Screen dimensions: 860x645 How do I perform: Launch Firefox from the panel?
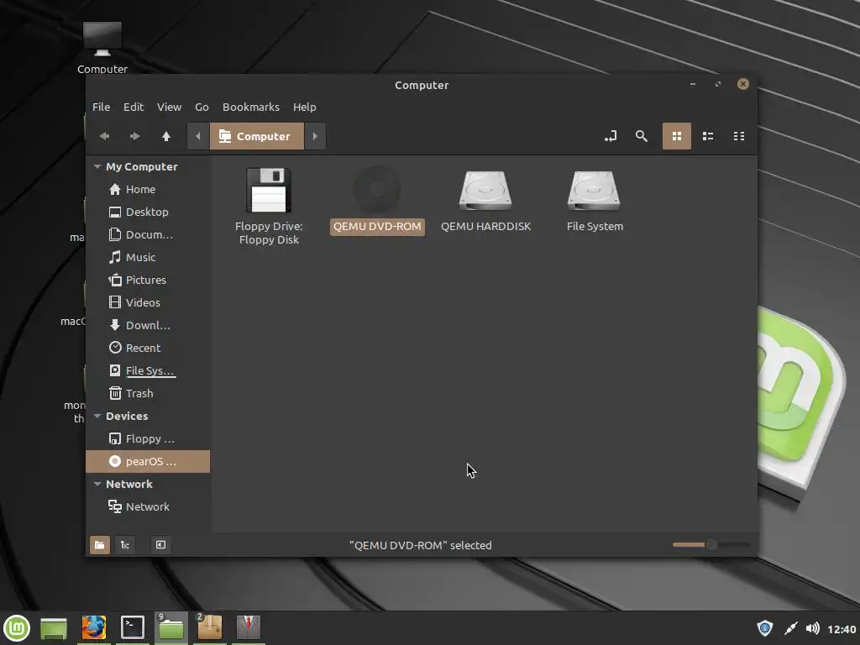(x=94, y=627)
